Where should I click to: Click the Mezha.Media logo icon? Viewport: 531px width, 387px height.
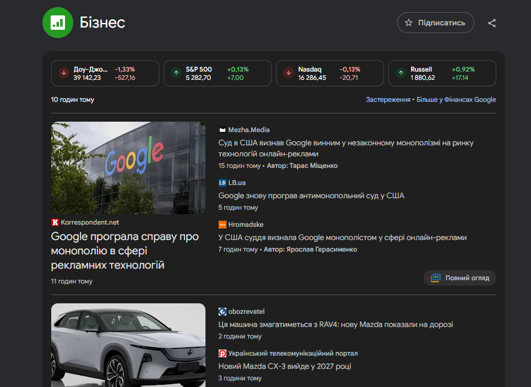[222, 130]
